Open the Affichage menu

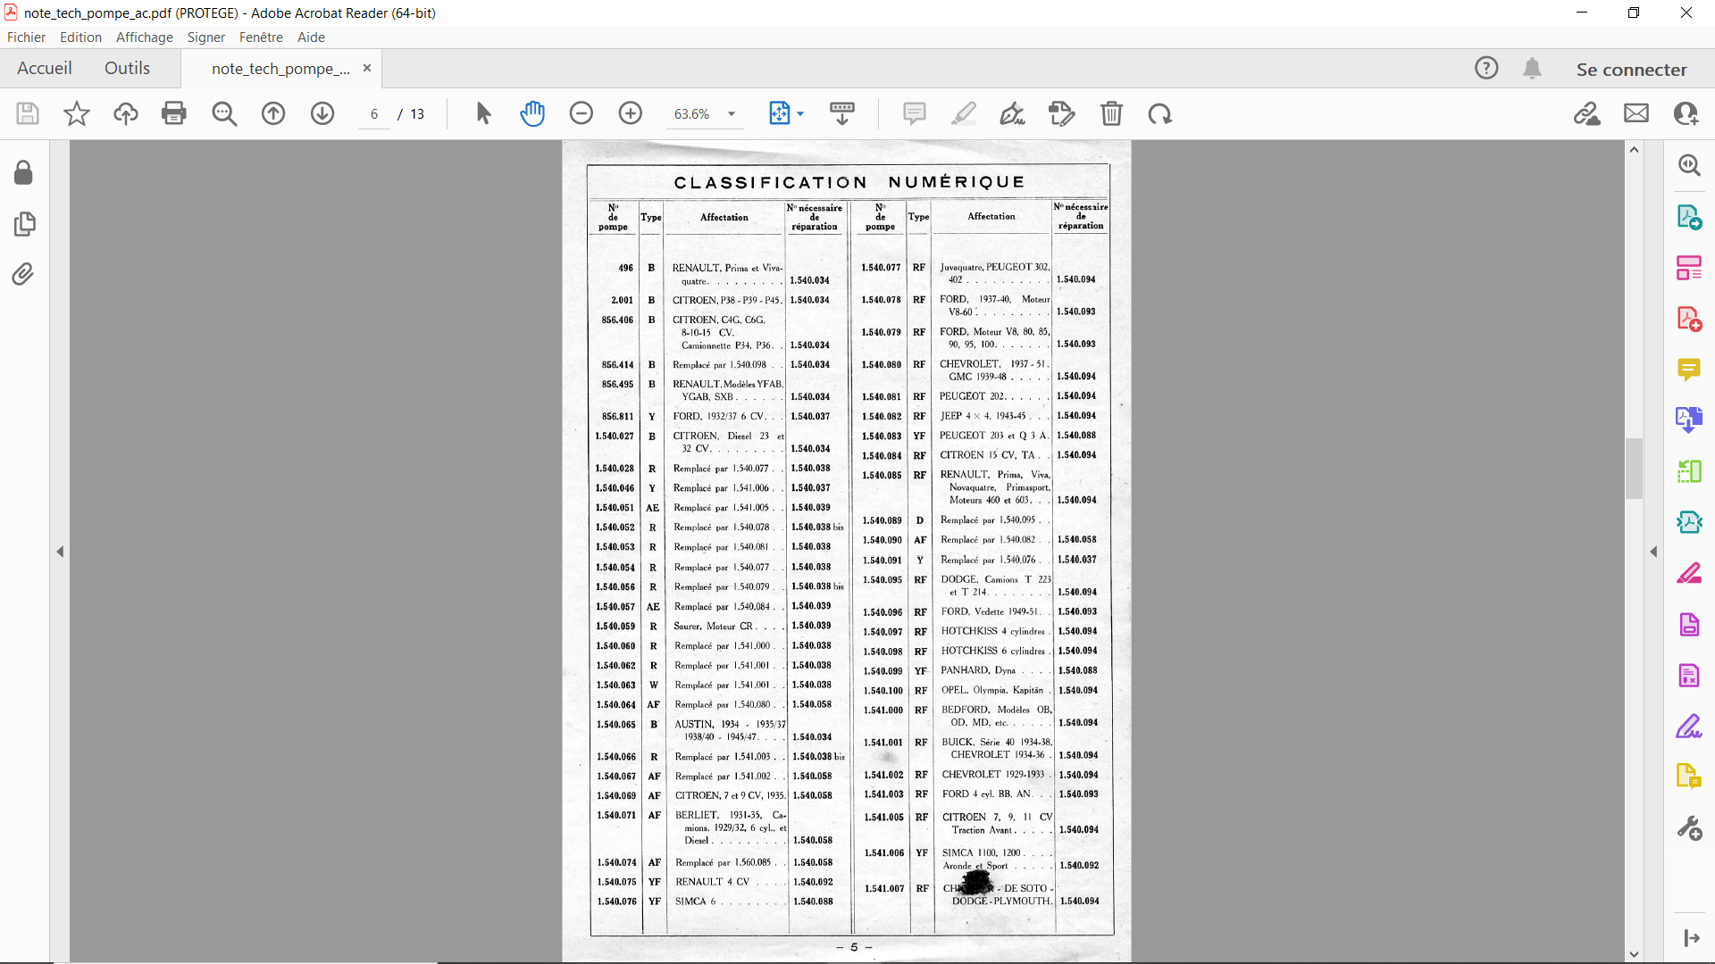tap(144, 37)
